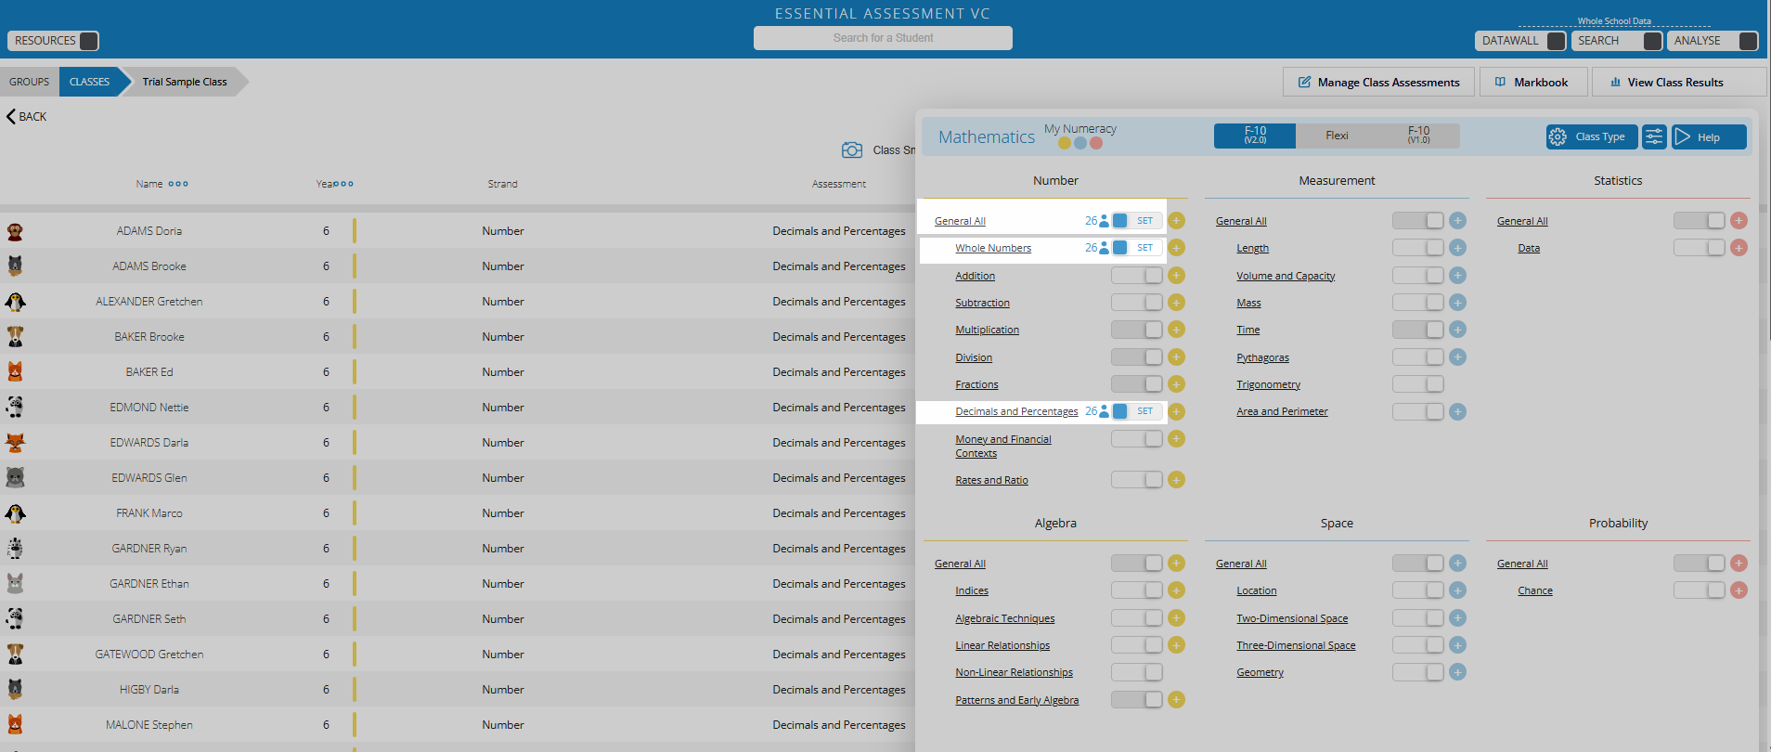Toggle the Volume and Capacity switch

tap(1417, 275)
